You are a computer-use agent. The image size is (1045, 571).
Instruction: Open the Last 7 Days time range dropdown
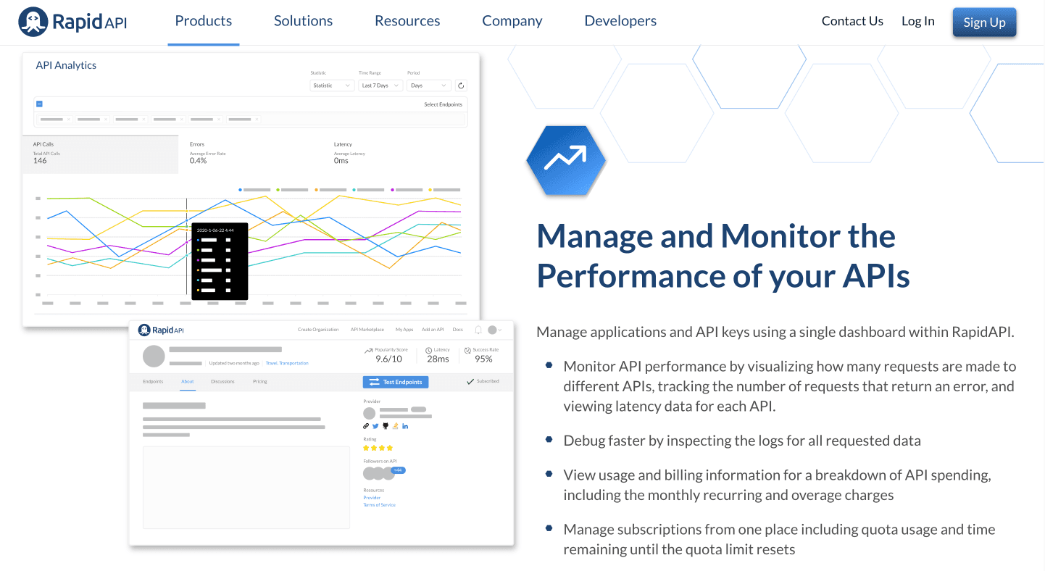click(380, 86)
